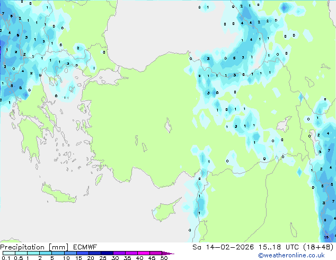Viewport: 336px width, 260px height.
Task: Click the '0.1' legend scale label
Action: [x=6, y=258]
